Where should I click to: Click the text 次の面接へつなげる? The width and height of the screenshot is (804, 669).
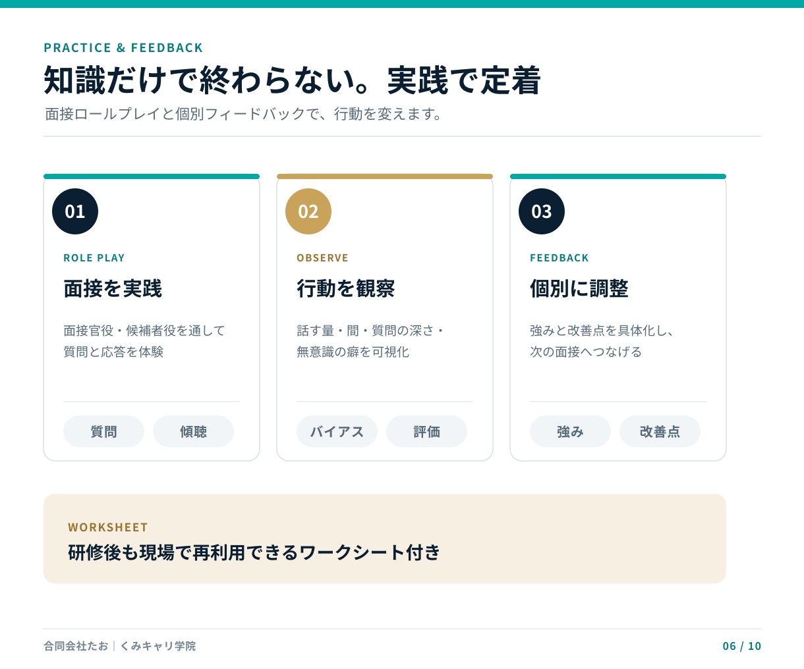(586, 352)
